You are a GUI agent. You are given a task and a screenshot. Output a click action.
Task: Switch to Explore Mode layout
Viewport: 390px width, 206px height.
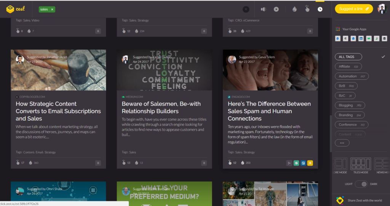pyautogui.click(x=340, y=166)
